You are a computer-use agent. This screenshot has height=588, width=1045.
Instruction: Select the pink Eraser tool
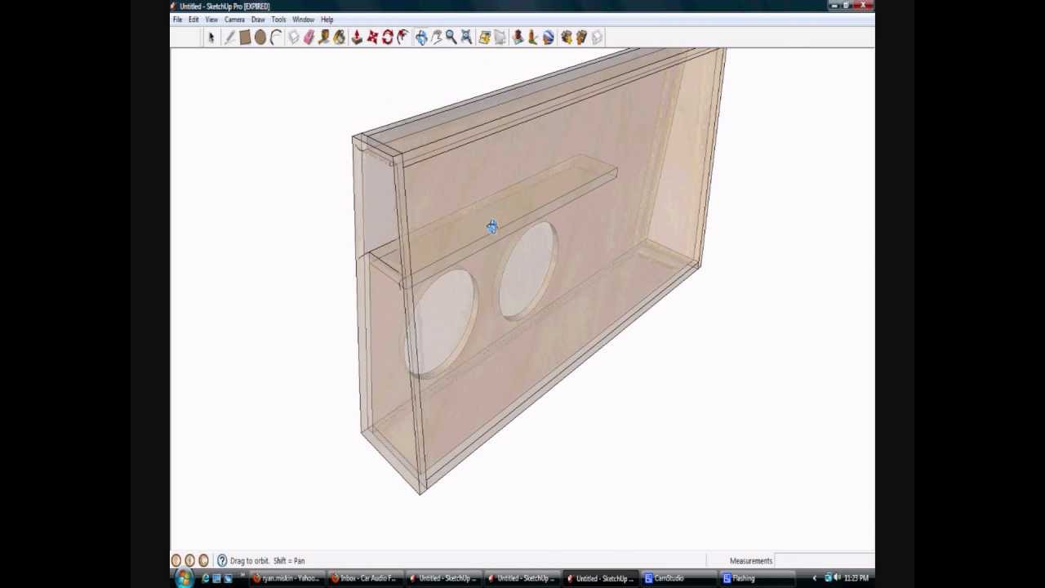[309, 38]
